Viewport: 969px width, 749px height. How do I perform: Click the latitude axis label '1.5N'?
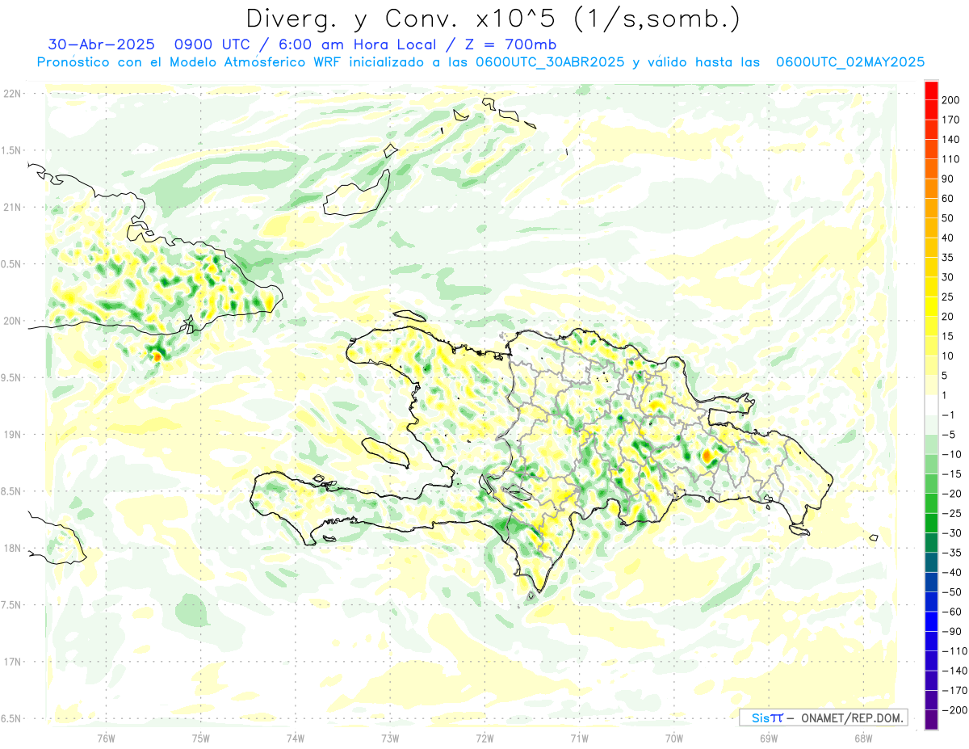pyautogui.click(x=11, y=150)
